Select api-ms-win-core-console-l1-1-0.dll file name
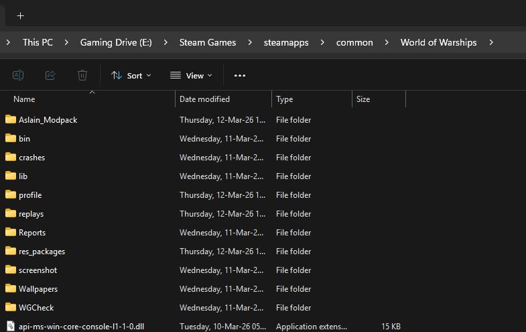The height and width of the screenshot is (332, 526). (x=82, y=327)
